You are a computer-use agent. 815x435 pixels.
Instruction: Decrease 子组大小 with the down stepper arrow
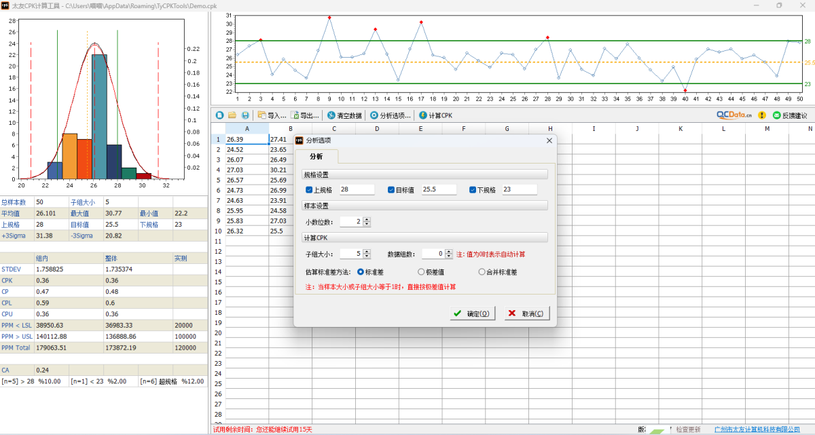pyautogui.click(x=367, y=257)
